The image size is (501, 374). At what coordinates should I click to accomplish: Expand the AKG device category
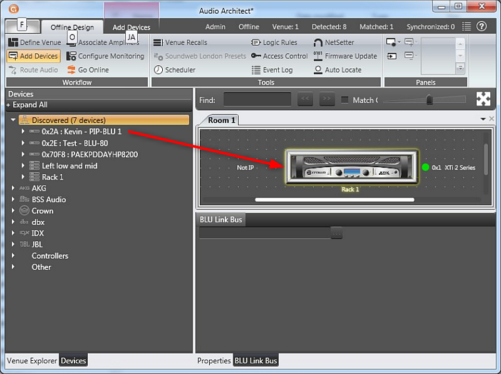click(13, 188)
